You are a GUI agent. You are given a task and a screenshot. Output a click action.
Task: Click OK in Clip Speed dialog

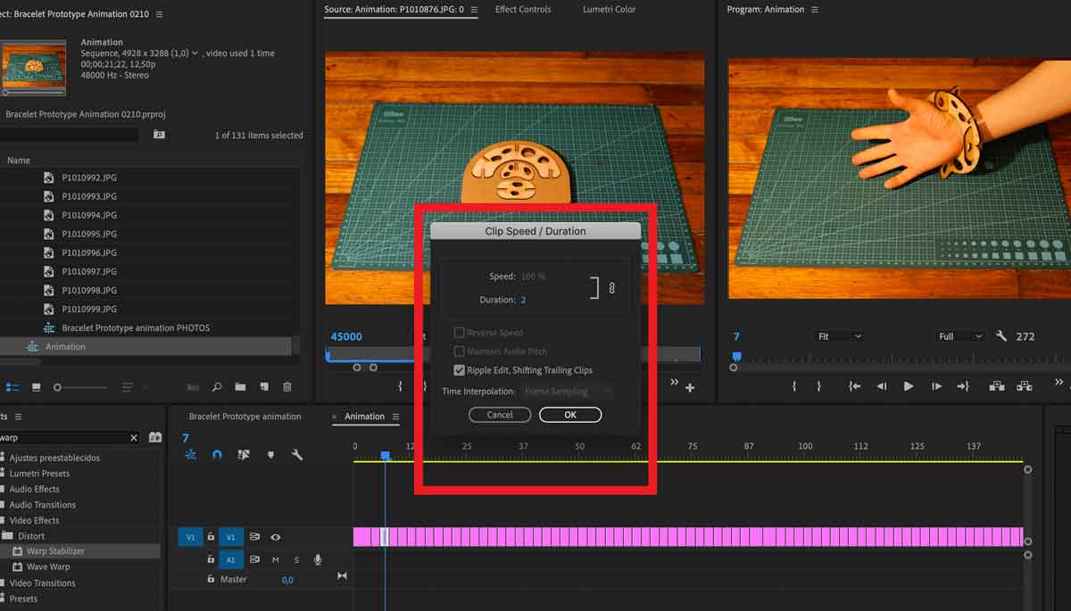(570, 415)
